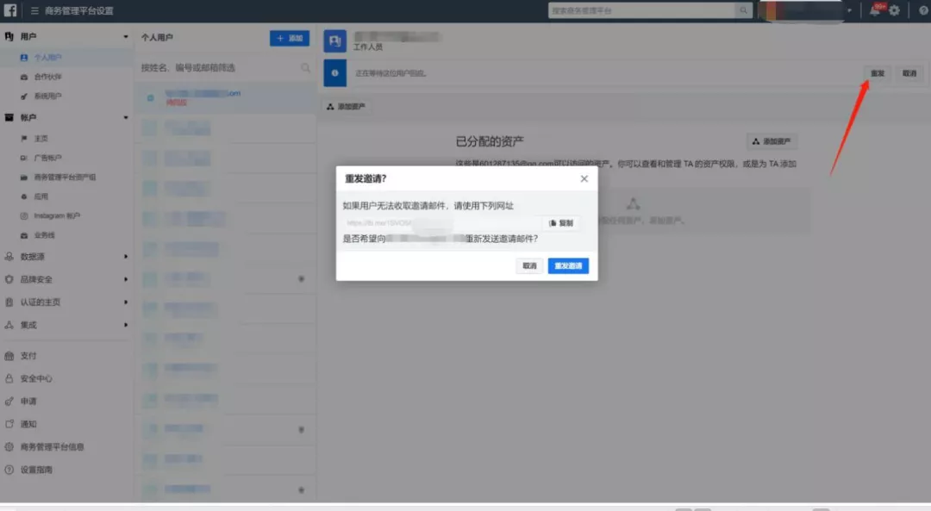Click the search magnifier in the filter field

point(307,67)
